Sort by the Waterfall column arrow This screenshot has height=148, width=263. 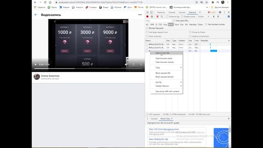(228, 41)
